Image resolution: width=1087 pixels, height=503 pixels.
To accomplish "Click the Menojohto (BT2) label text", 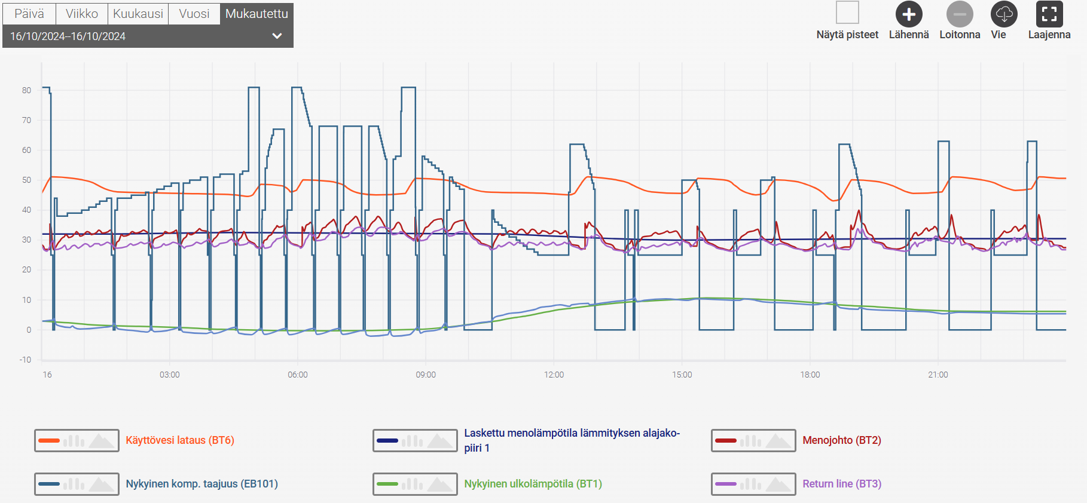I will (x=842, y=440).
